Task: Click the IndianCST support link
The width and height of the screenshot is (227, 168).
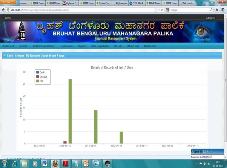Action: tap(207, 157)
